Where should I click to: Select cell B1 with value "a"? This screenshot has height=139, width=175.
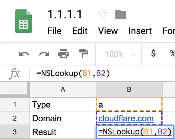pos(129,105)
